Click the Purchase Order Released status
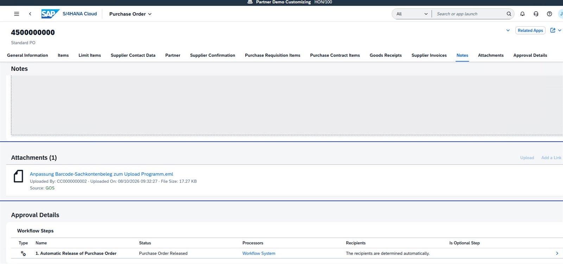563x264 pixels. (163, 253)
